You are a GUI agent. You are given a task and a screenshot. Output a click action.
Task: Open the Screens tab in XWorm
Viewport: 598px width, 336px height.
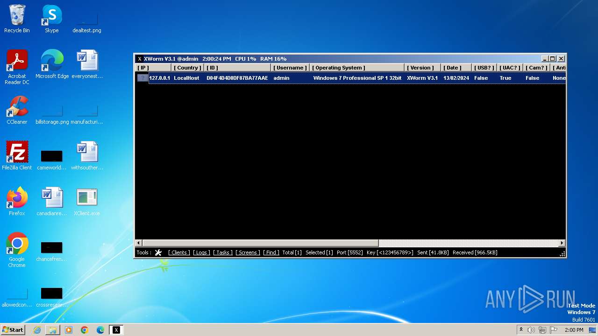[248, 252]
